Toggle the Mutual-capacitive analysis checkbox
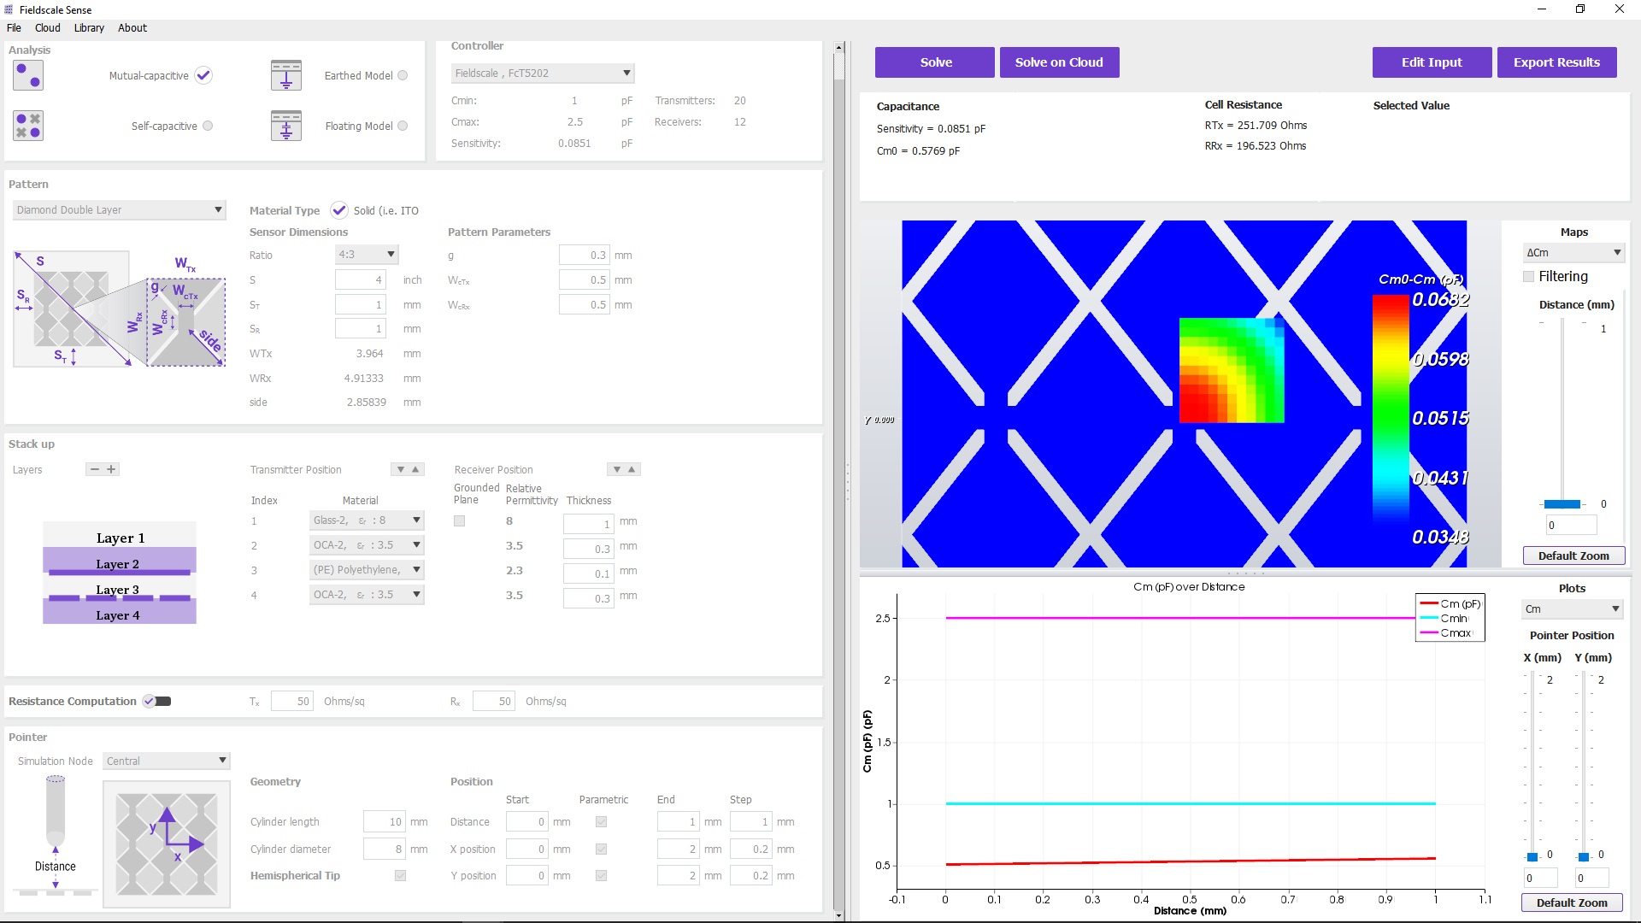Screen dimensions: 1641x923 pos(204,75)
